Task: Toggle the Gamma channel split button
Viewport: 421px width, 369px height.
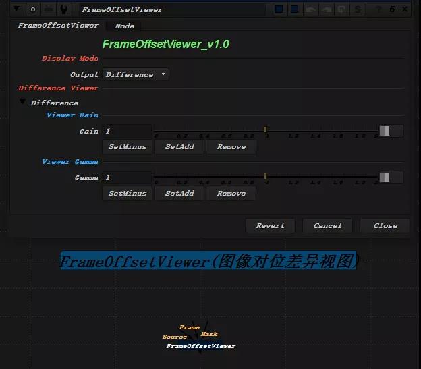Action: click(385, 177)
